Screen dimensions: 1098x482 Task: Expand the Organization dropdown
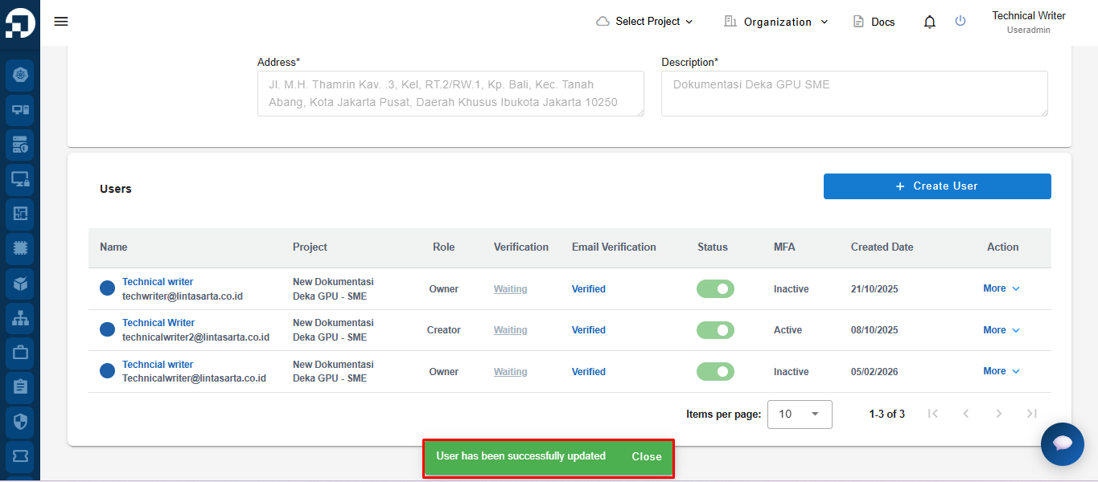[x=776, y=22]
